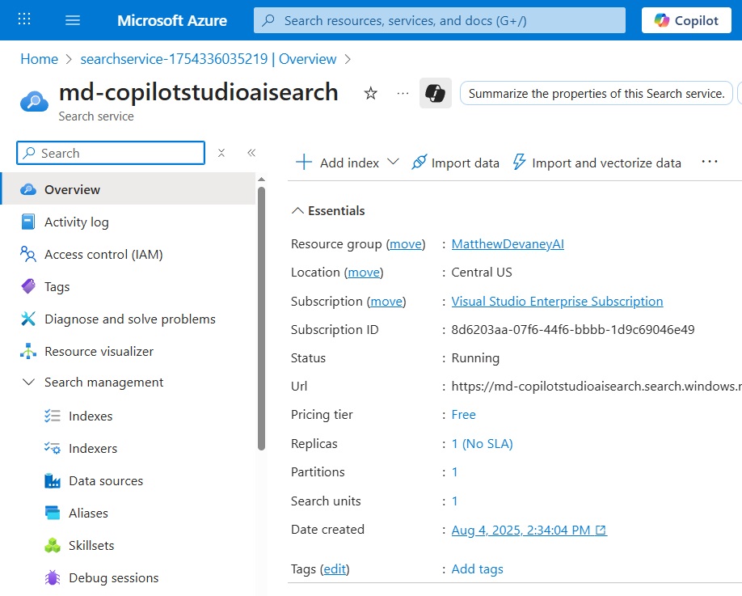The width and height of the screenshot is (742, 596).
Task: Click the Partitions value 1
Action: (x=454, y=472)
